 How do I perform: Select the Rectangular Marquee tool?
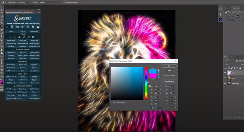[2, 13]
